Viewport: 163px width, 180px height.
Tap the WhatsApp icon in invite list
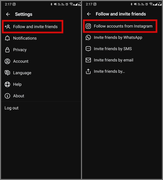click(x=88, y=37)
